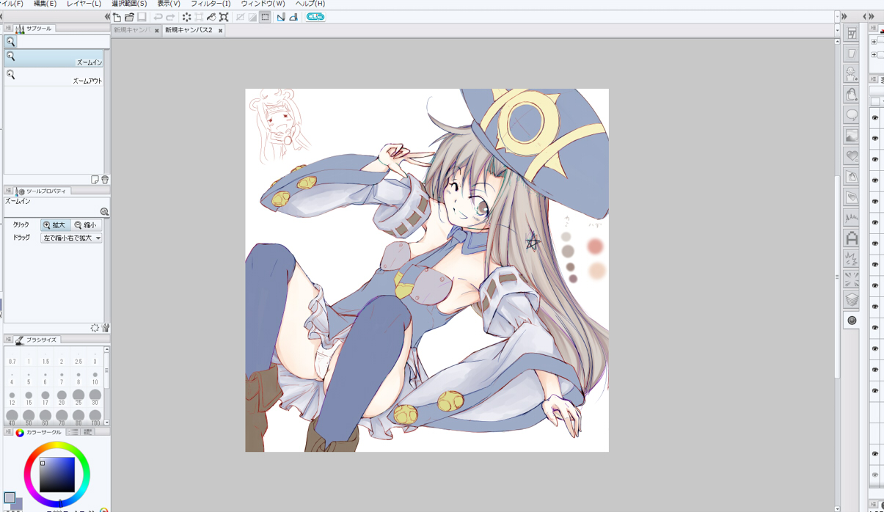Open the manga frame material icon
Screen dimensions: 884x512
coord(852,33)
